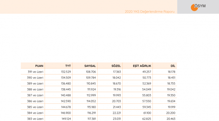
Task: Click the PUAN column header
Action: point(39,66)
